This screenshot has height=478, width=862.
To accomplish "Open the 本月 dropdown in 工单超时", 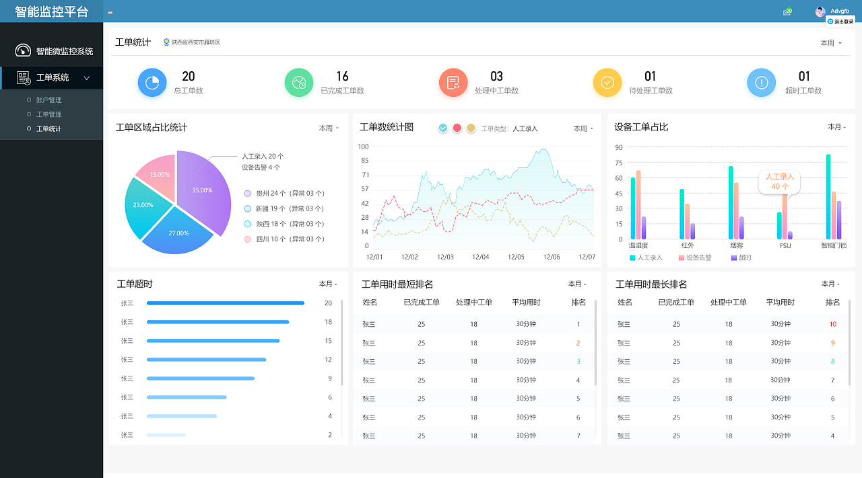I will point(329,284).
